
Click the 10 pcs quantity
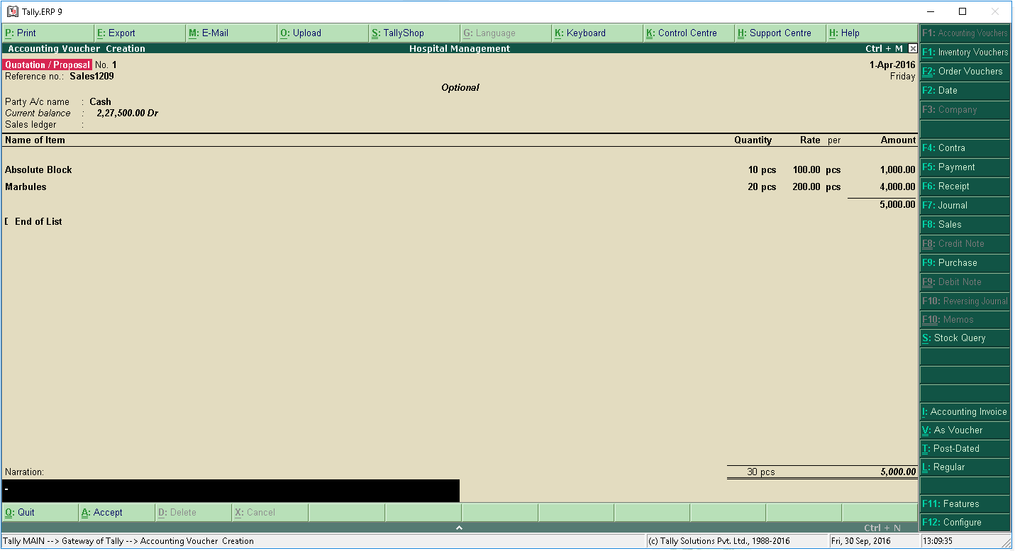(762, 170)
